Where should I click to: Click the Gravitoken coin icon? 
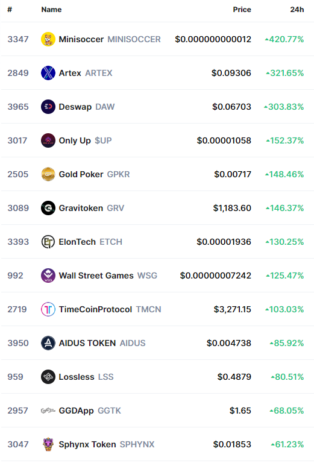click(48, 208)
